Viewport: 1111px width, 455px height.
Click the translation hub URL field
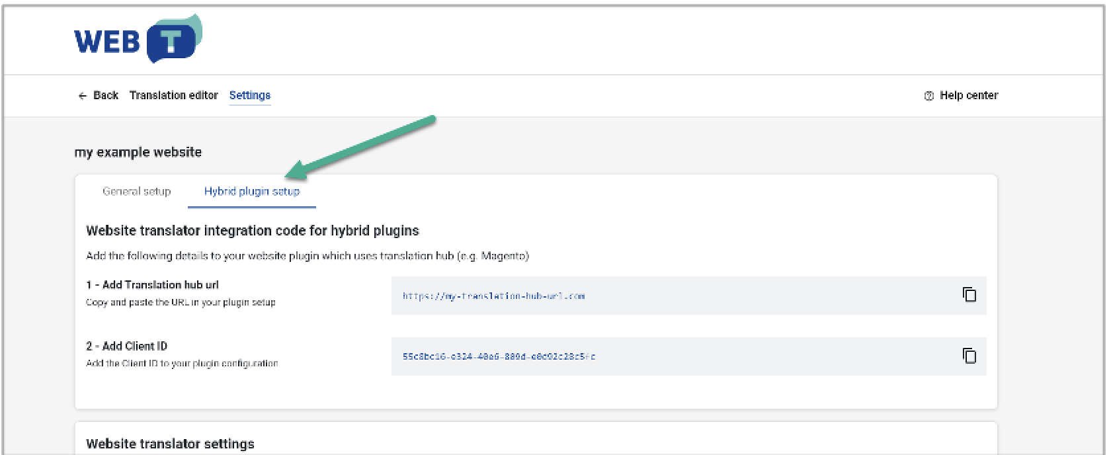pos(688,296)
